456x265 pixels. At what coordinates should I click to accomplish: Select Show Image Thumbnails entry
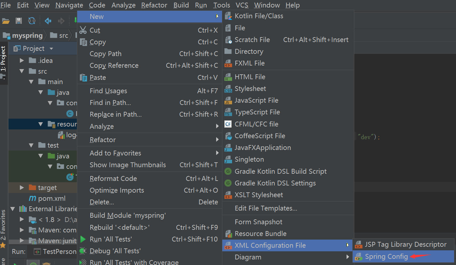point(149,165)
